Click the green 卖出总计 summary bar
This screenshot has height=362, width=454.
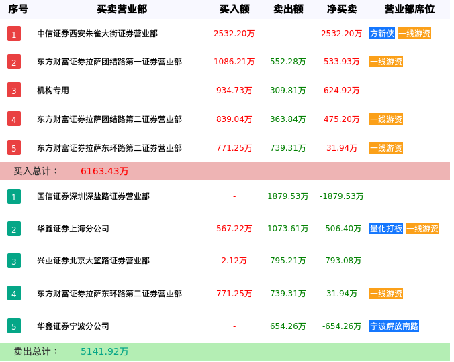225,351
